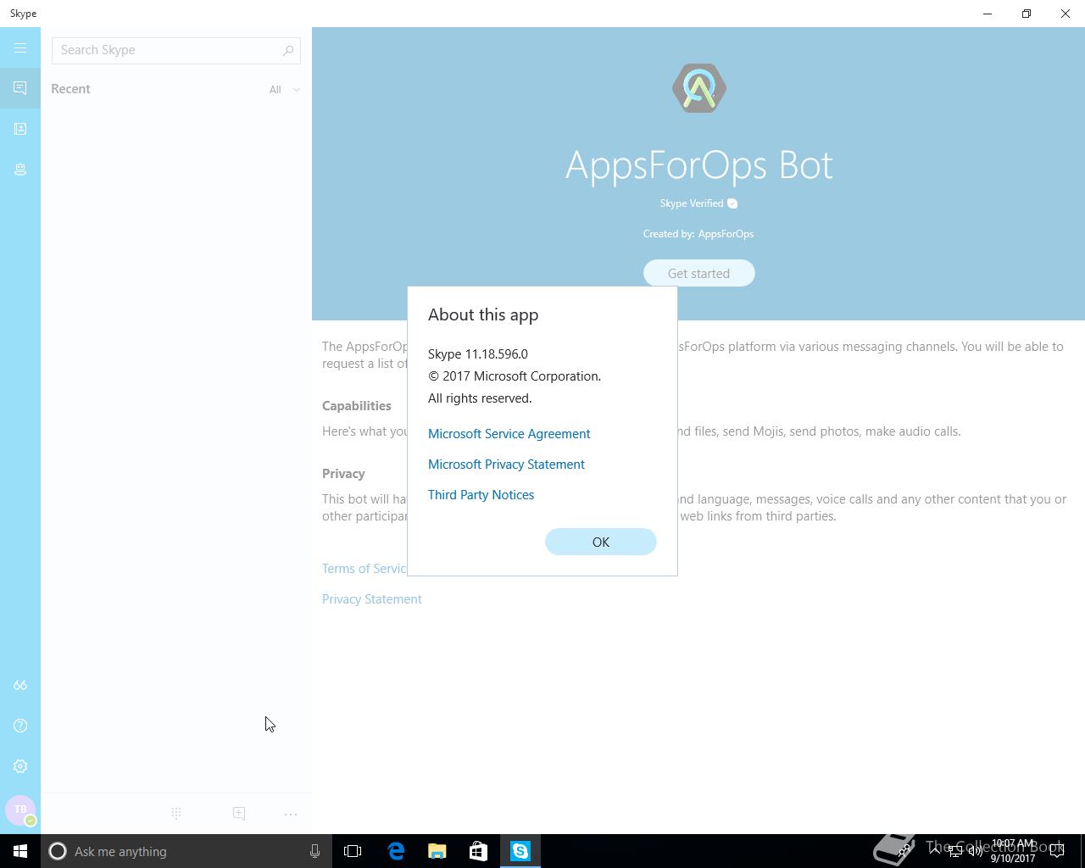Click OK in About this app dialog
Image resolution: width=1085 pixels, height=868 pixels.
tap(601, 542)
